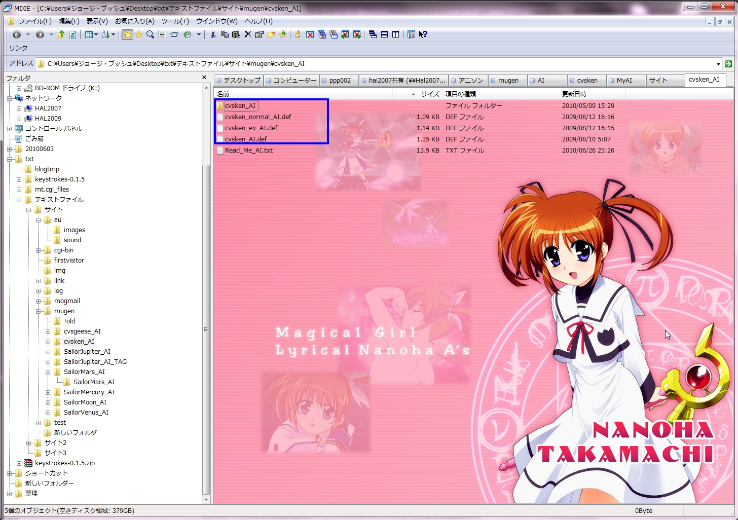Click the magnifying glass search icon
The width and height of the screenshot is (738, 520).
pyautogui.click(x=150, y=34)
